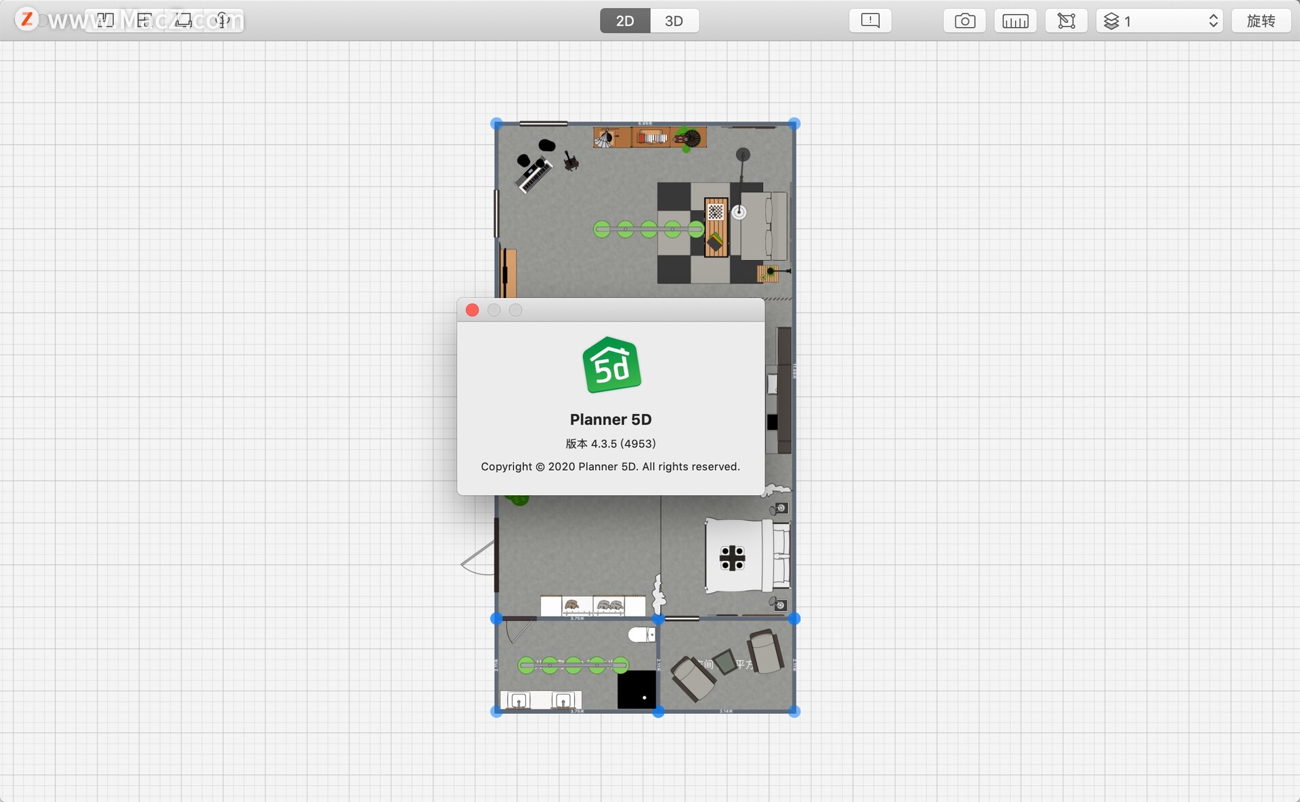Switch to the 2D view tab
Viewport: 1300px width, 802px height.
point(624,21)
